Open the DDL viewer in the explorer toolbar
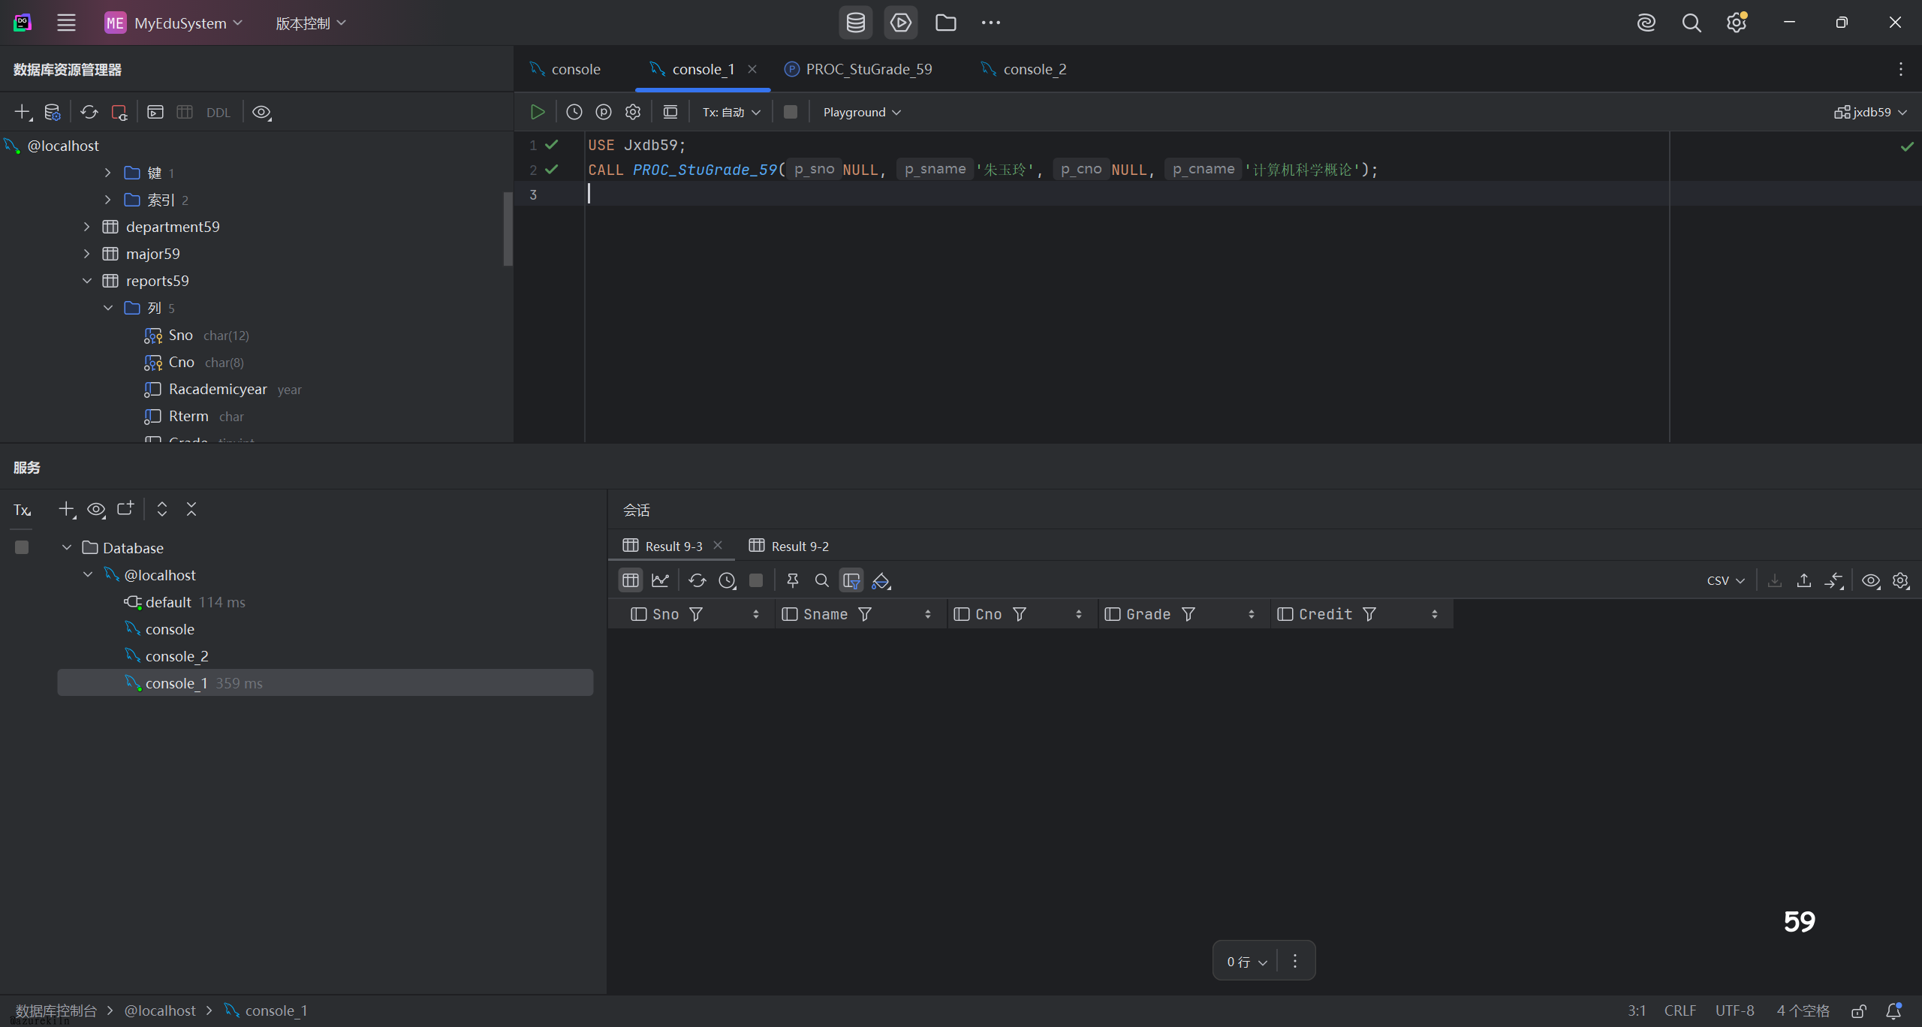Screen dimensions: 1922x1027 [x=218, y=113]
